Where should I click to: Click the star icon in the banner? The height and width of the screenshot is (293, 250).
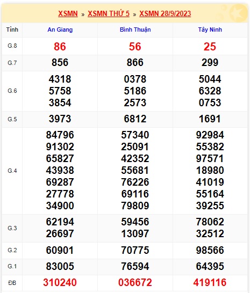click(x=238, y=13)
